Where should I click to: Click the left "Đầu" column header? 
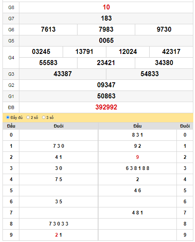11,126
